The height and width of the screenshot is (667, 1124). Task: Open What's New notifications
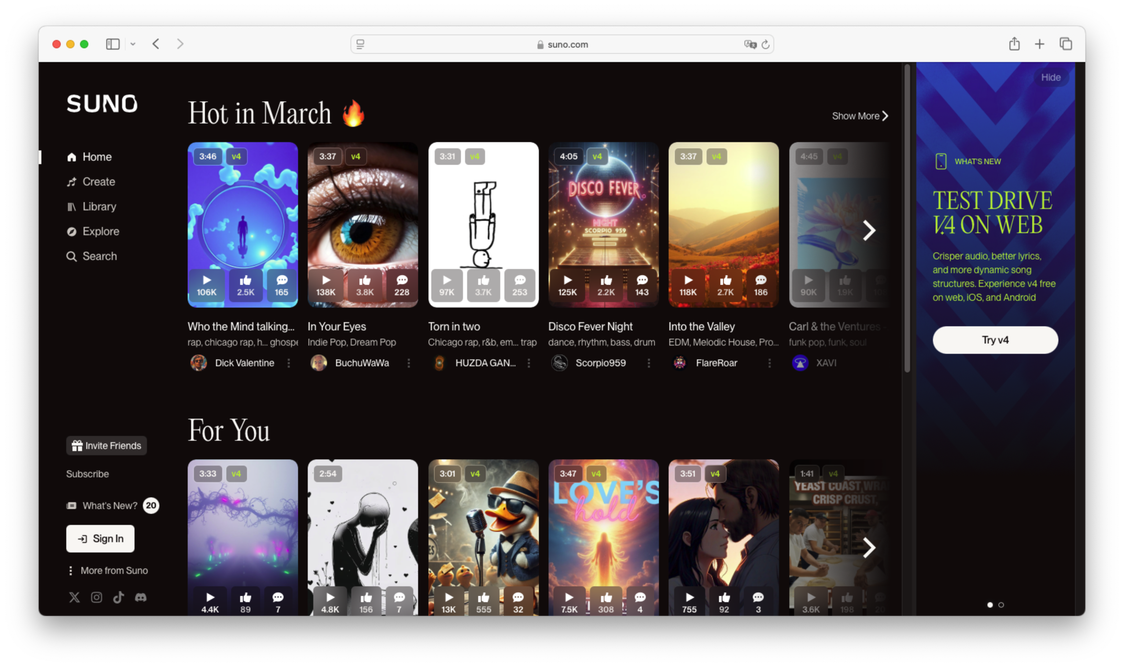[x=112, y=505]
